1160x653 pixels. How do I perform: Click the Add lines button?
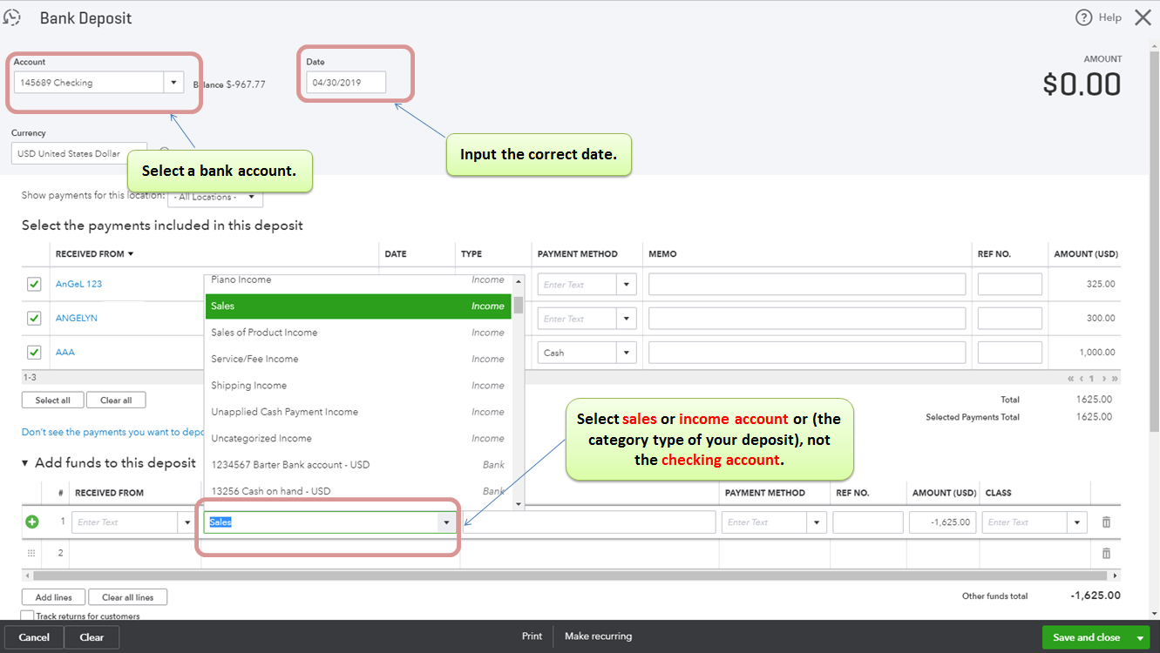pyautogui.click(x=53, y=597)
